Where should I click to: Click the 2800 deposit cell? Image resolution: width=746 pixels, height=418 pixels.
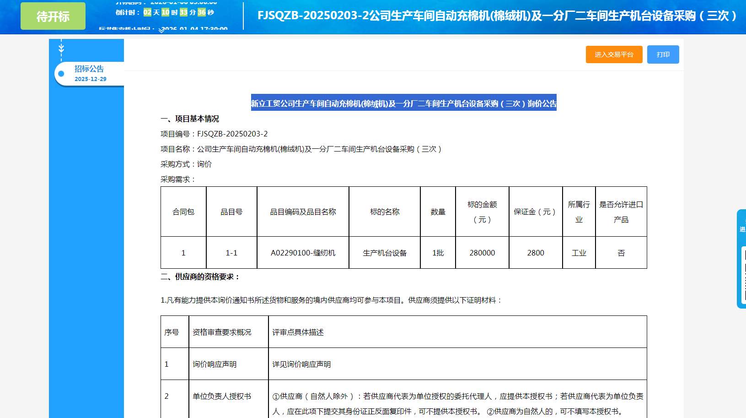[x=535, y=253]
